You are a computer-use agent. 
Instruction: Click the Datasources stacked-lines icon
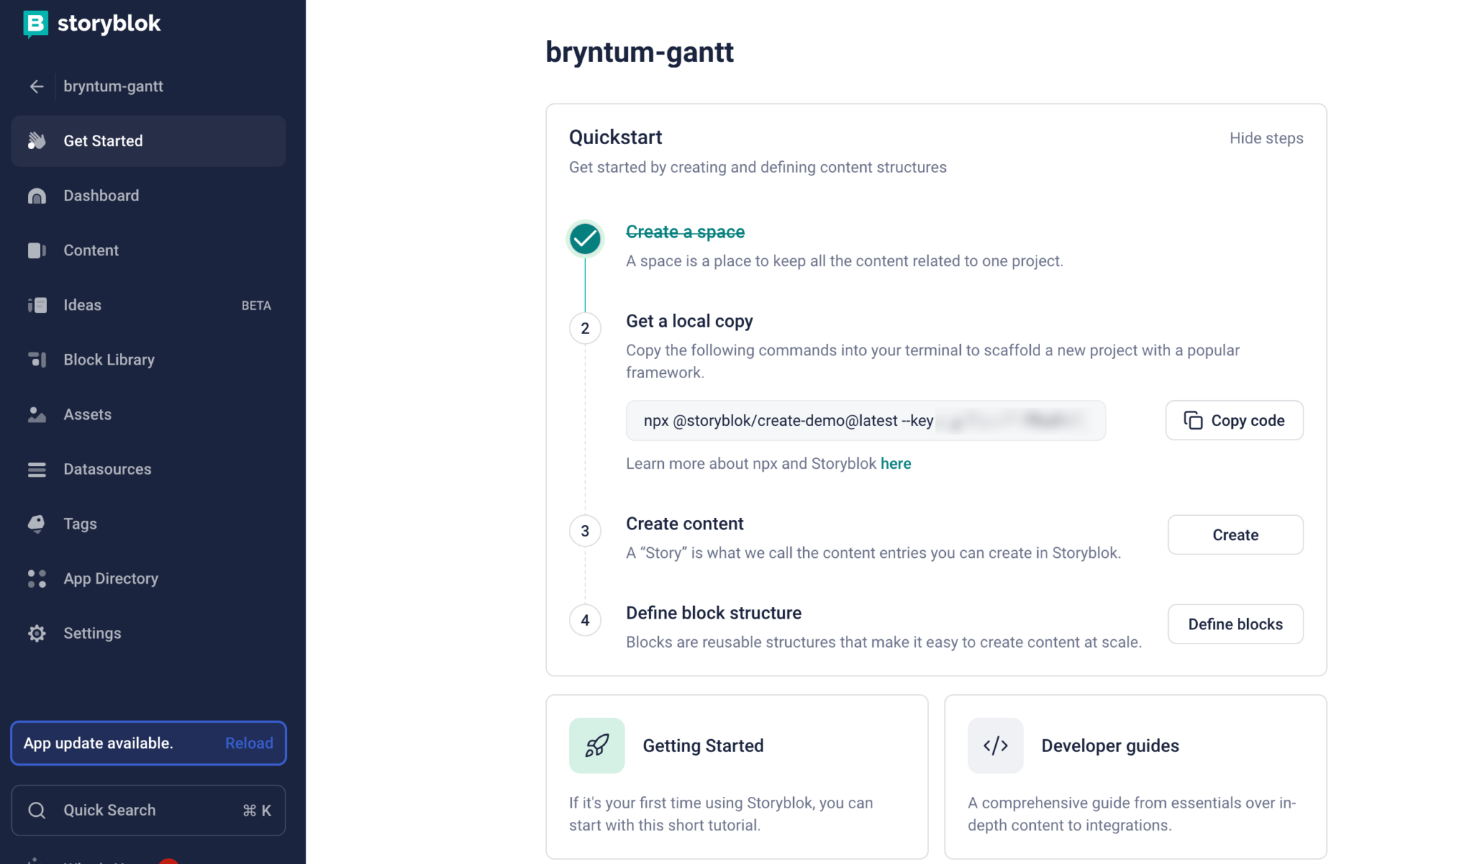pyautogui.click(x=36, y=469)
